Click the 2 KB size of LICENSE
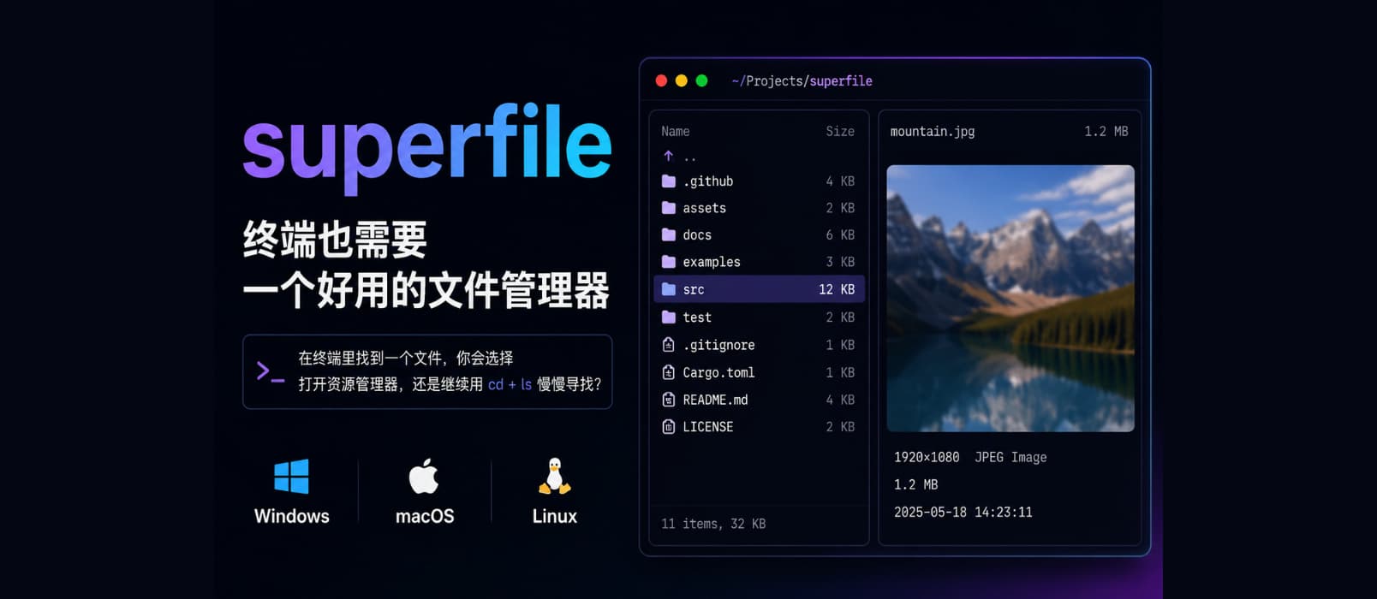This screenshot has width=1377, height=599. (x=840, y=426)
